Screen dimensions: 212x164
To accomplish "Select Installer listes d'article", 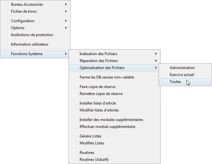I will pos(114,103).
